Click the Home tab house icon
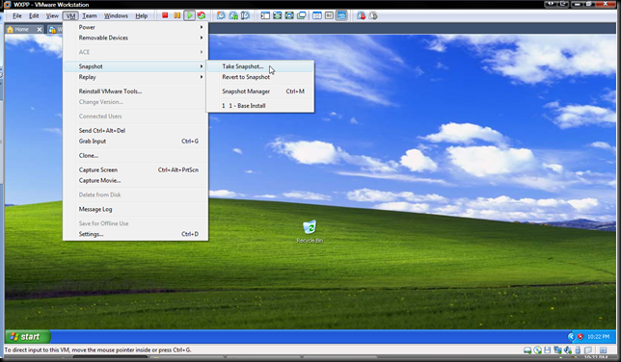The image size is (621, 362). 11,29
